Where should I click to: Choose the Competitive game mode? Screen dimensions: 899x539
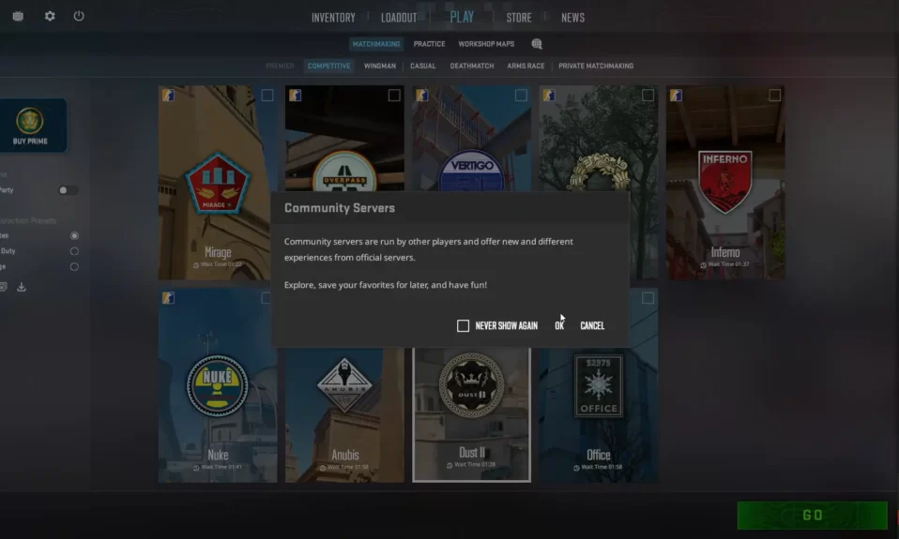[328, 66]
